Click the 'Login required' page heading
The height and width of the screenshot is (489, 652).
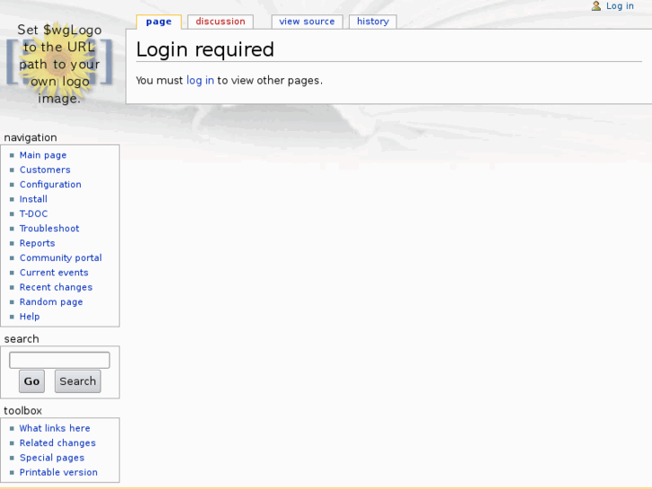205,49
